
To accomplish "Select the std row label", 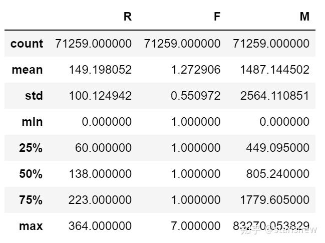I will [x=34, y=96].
